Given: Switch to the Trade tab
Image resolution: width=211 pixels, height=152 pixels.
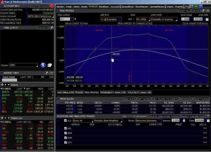Looking at the screenshot, I should click(69, 6).
